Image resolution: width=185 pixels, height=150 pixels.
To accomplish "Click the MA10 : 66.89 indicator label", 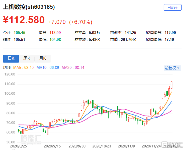I will [x=48, y=68].
